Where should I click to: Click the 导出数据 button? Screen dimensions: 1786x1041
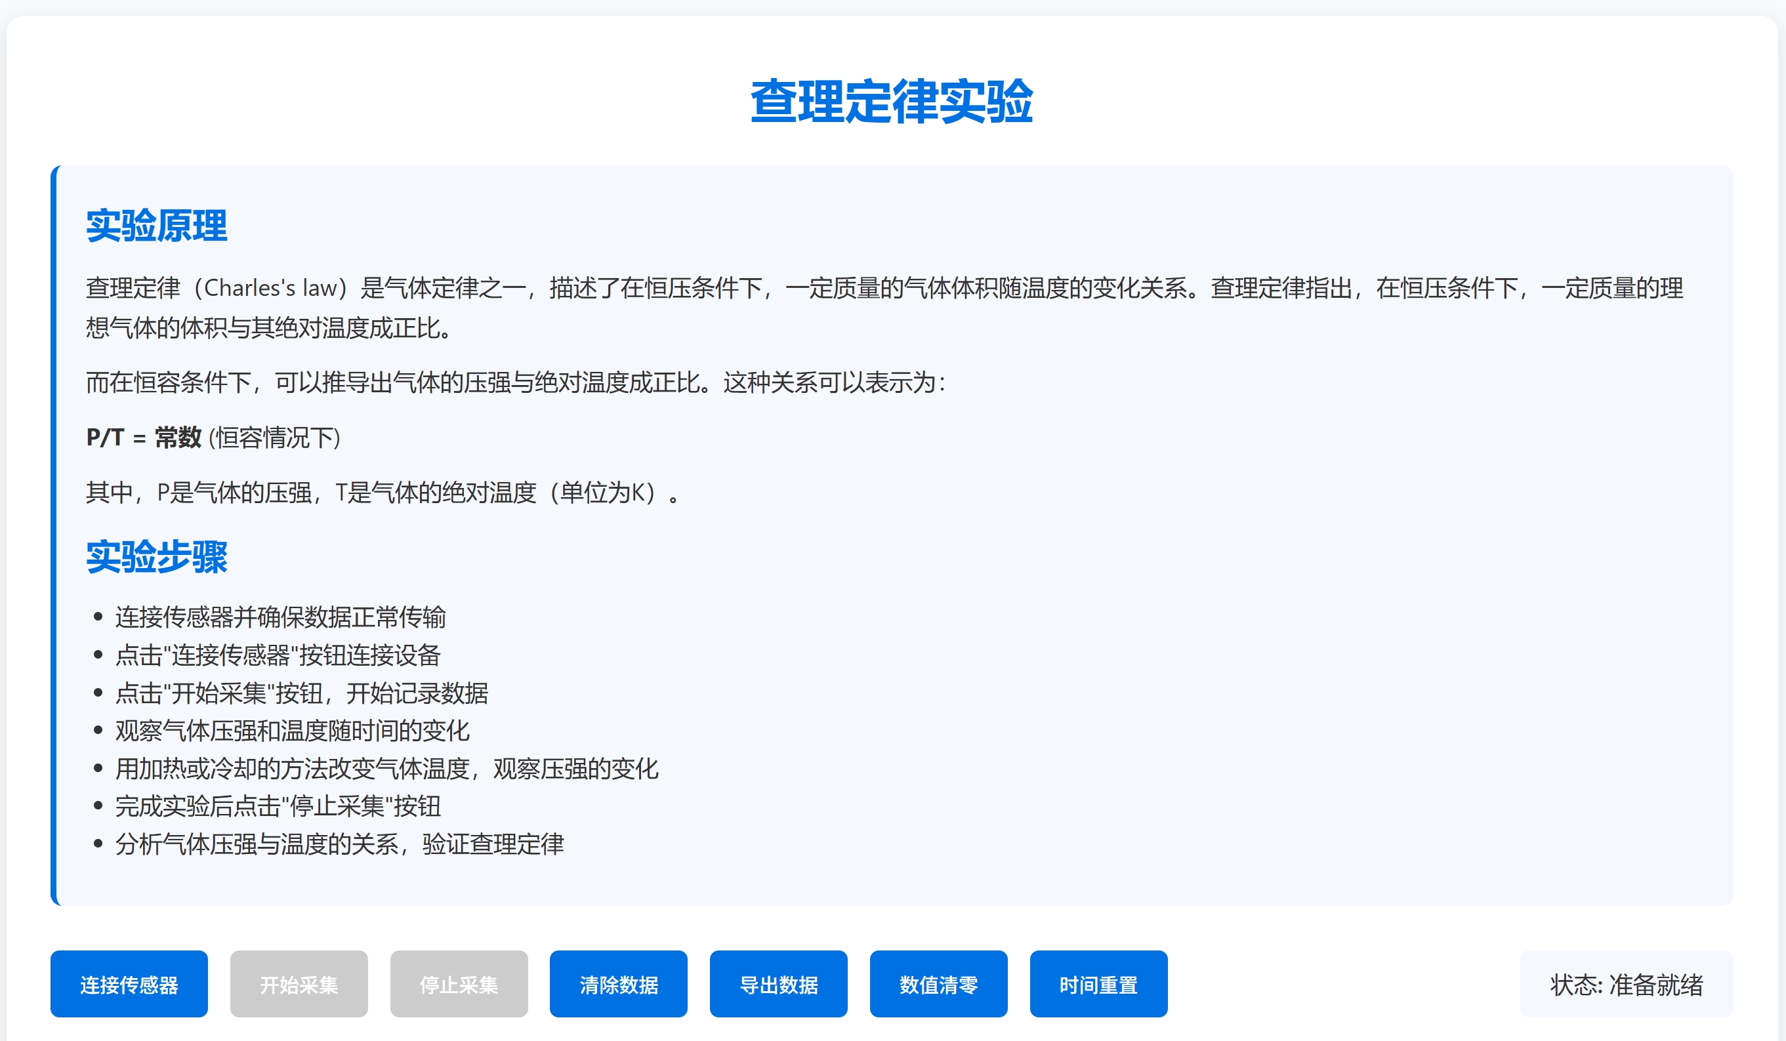click(x=778, y=985)
